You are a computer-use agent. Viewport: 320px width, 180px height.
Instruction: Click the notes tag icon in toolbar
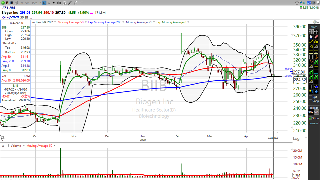[x=76, y=3]
